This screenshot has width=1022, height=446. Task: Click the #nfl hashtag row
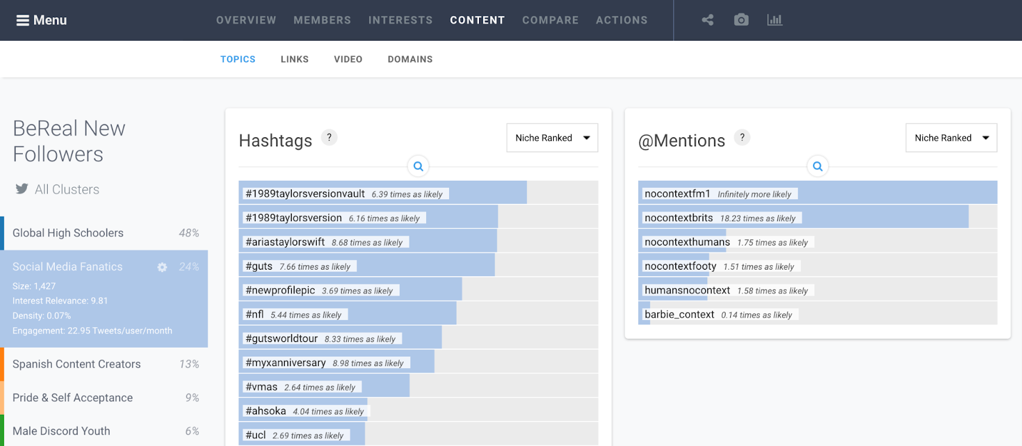pos(418,314)
